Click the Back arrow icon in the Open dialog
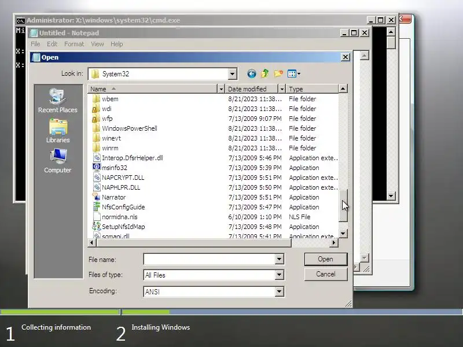 click(252, 74)
